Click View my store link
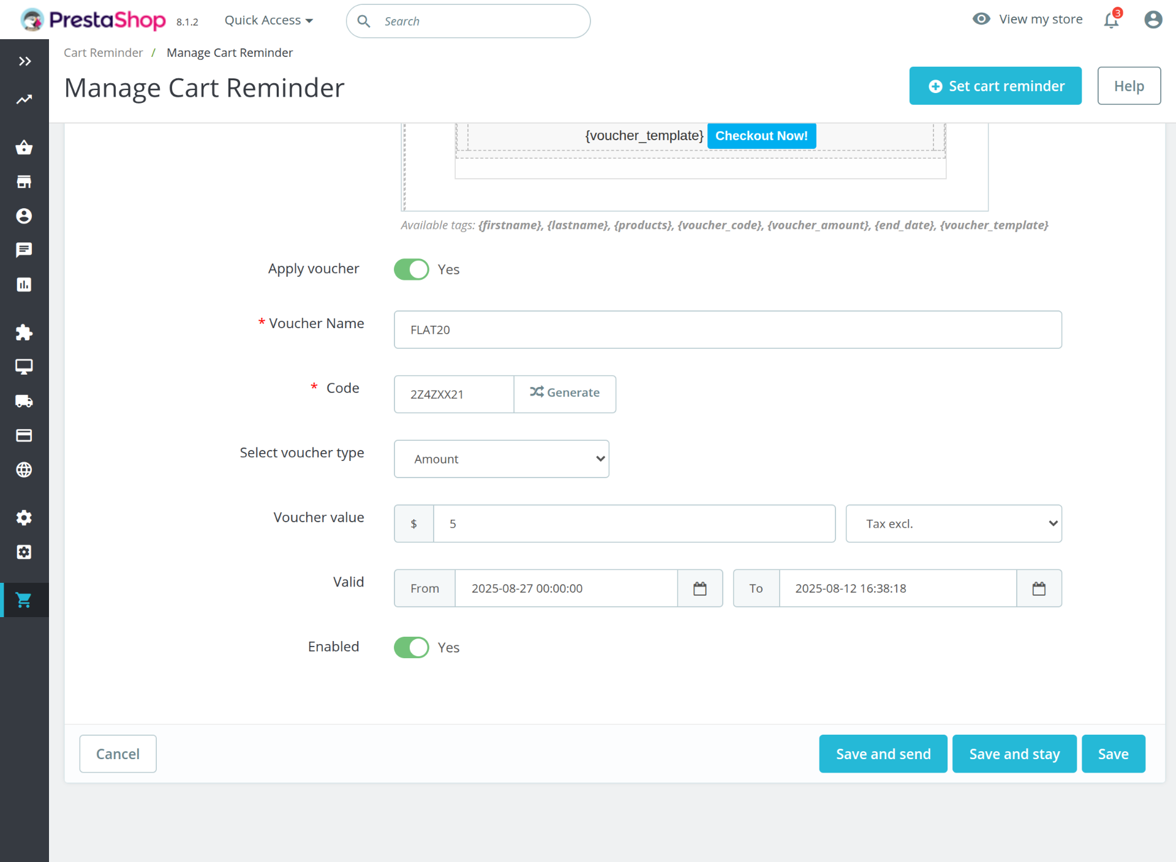This screenshot has height=862, width=1176. point(1040,19)
